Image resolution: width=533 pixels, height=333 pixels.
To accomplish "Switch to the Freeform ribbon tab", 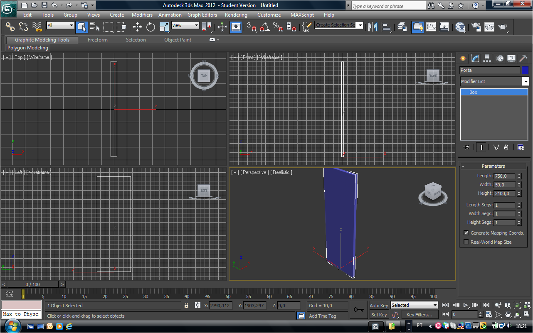I will tap(97, 40).
